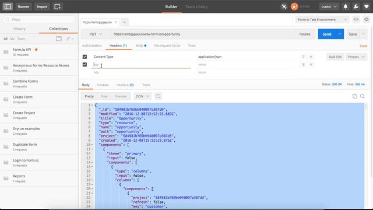Screen dimensions: 373x210
Task: Select Preview response view
Action: pos(121,96)
